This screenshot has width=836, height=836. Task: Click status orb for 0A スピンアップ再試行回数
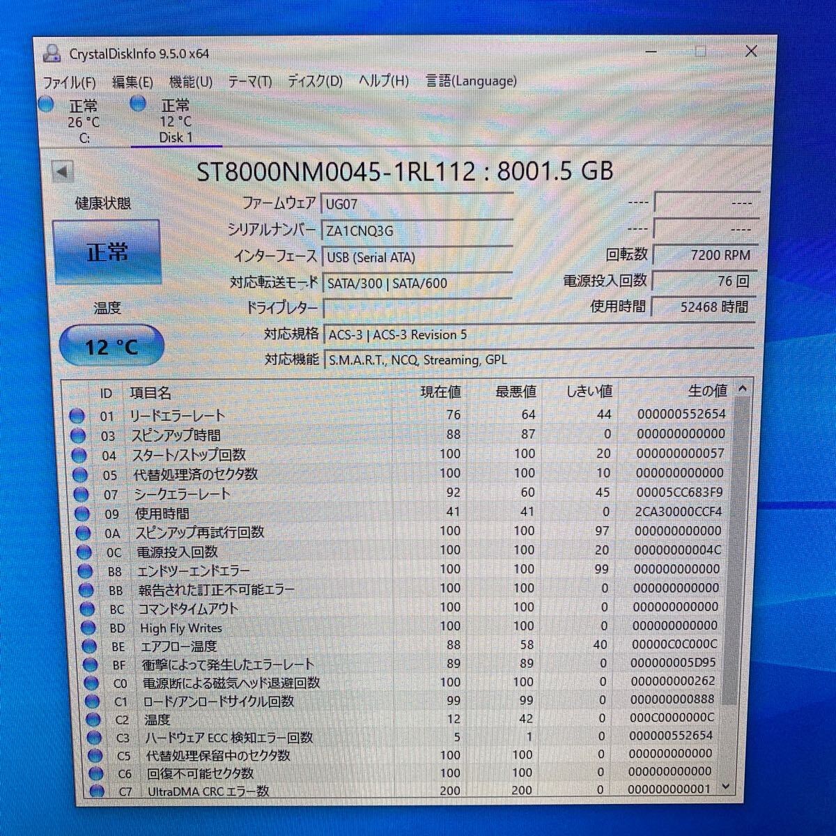point(84,534)
